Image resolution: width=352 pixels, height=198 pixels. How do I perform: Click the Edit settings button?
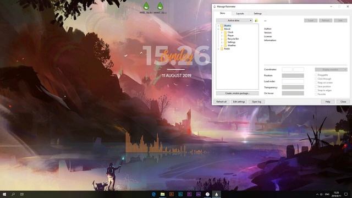tap(239, 102)
